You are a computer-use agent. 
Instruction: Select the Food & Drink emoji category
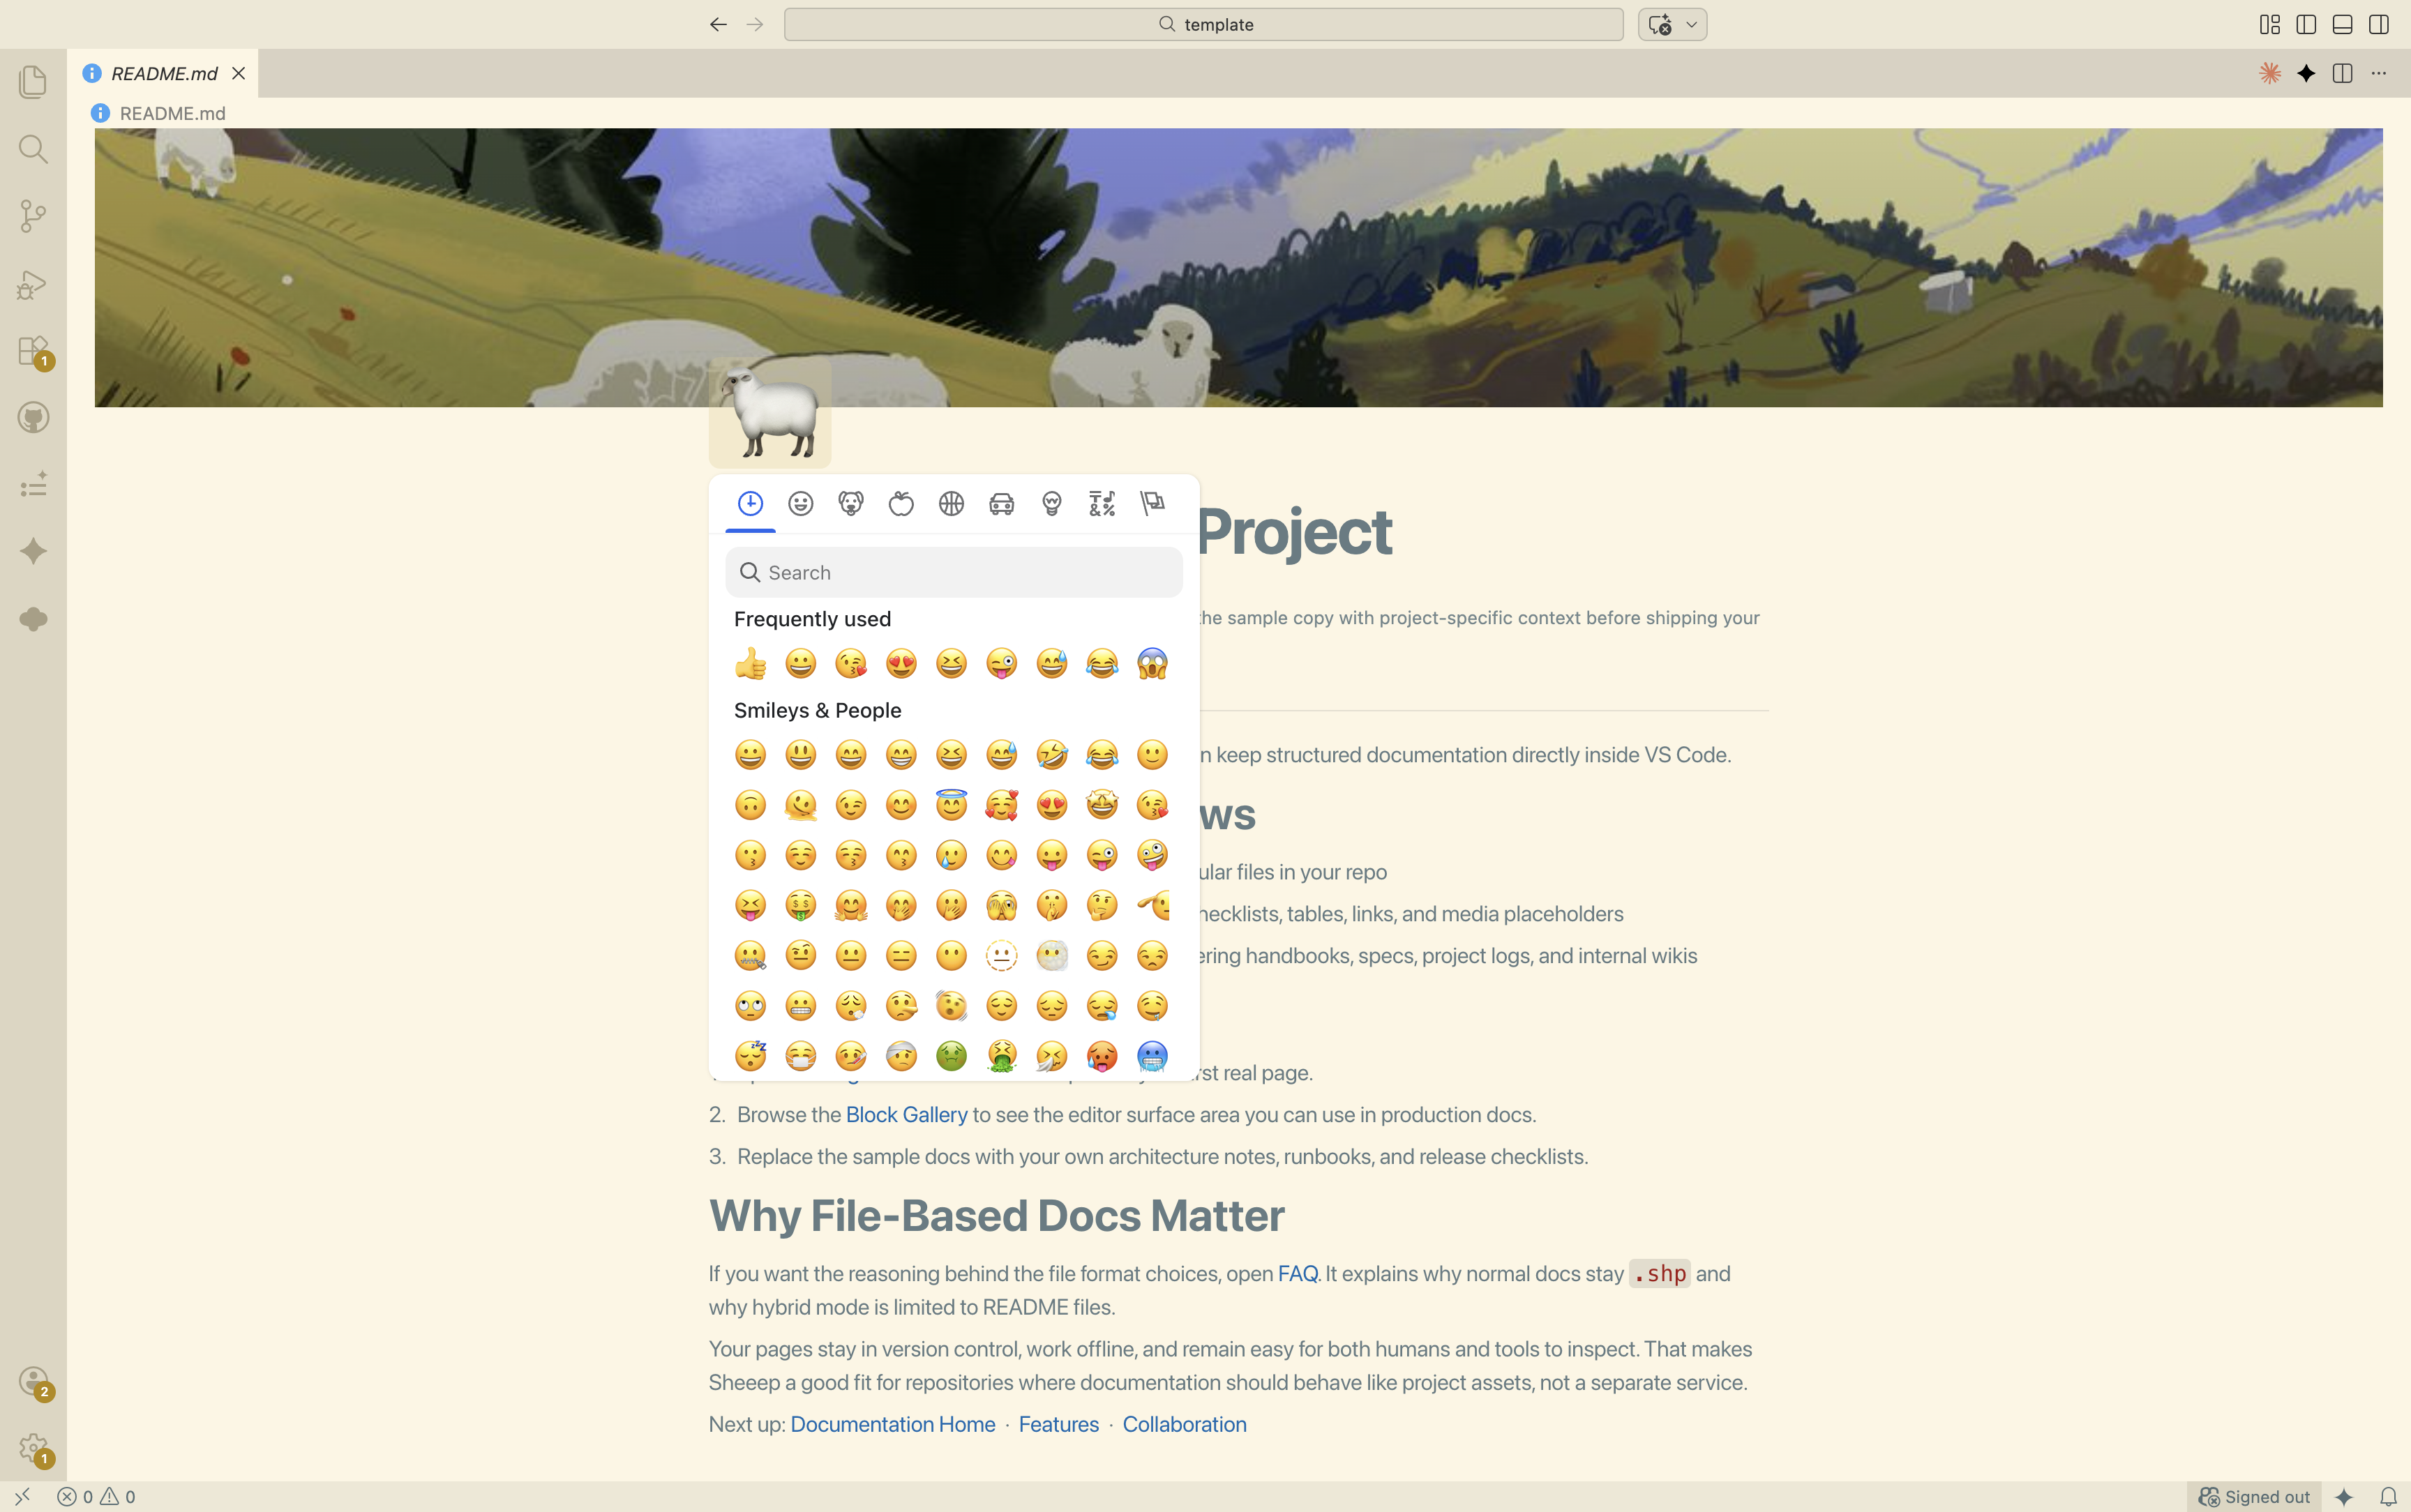[901, 503]
